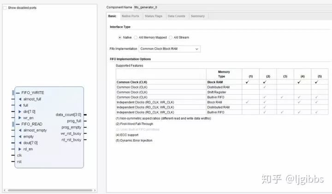Click the rd_en port arrow icon
Viewport: 332px width, 194px height.
pos(20,149)
